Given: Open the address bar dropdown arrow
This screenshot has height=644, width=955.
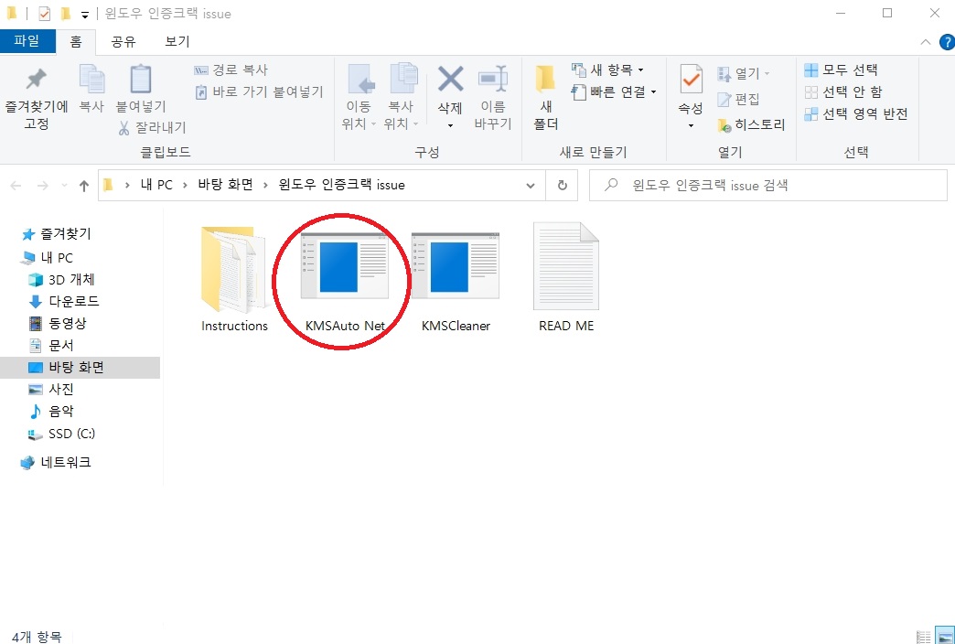Looking at the screenshot, I should (x=531, y=185).
